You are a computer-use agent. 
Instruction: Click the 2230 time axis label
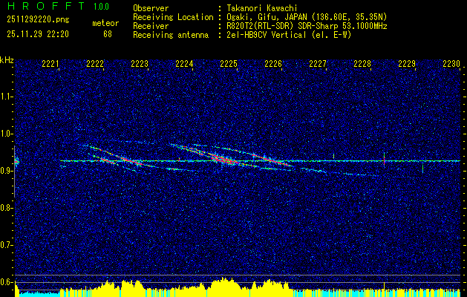point(451,64)
